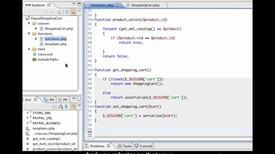Image resolution: width=275 pixels, height=154 pixels.
Task: Select get_xml_catalog() in the Outline
Action: 46,139
